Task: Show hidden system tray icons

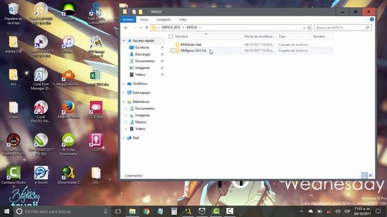Action: pos(302,212)
